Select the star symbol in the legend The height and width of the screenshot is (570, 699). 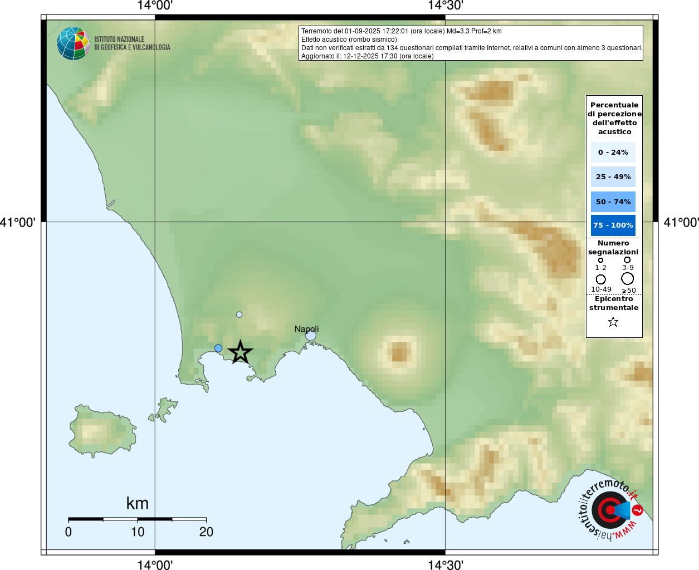pos(613,322)
